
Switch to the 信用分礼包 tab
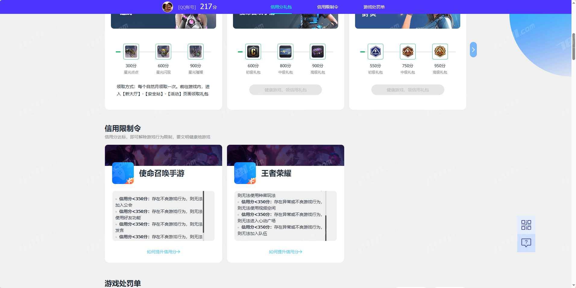click(x=281, y=7)
